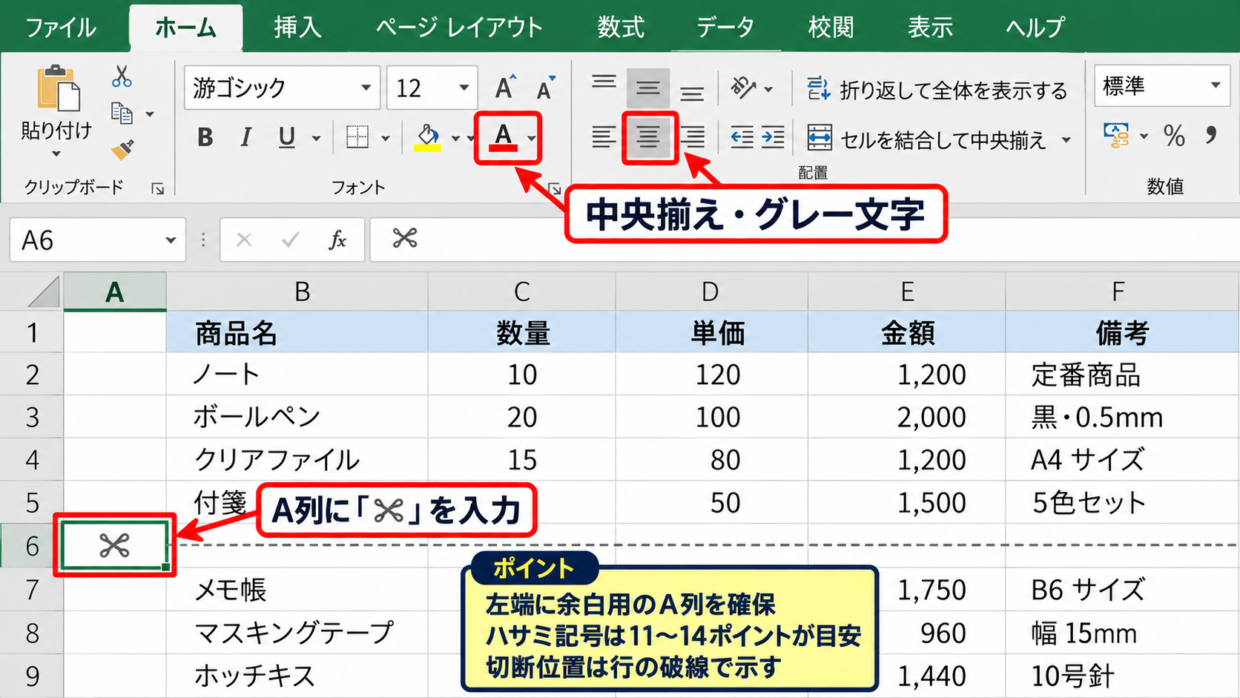This screenshot has width=1240, height=698.
Task: Switch to the データ tab
Action: 725,27
